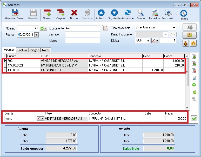Screen dimensions: 201x157
Task: Open the Imprimir dropdown arrow
Action: click(x=177, y=15)
